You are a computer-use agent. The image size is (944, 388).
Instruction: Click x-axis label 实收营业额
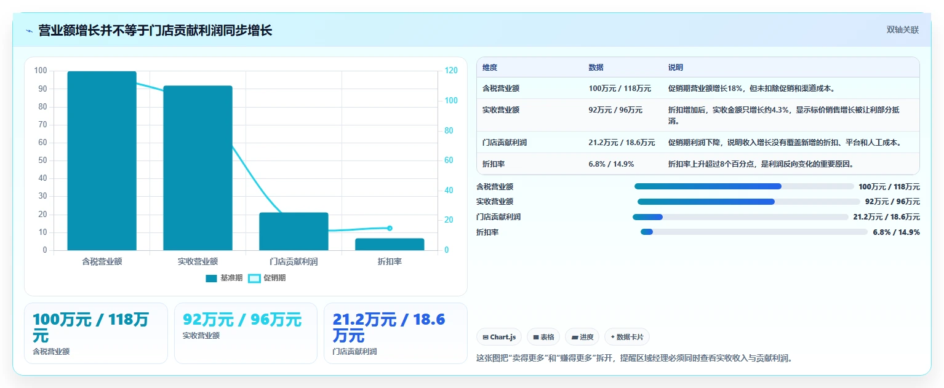[198, 261]
